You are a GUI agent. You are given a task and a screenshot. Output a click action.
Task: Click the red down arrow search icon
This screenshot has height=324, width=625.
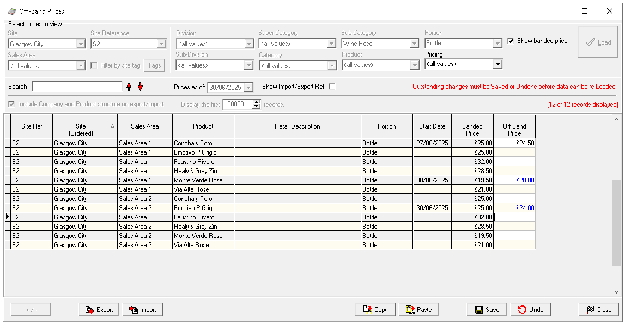pyautogui.click(x=140, y=87)
